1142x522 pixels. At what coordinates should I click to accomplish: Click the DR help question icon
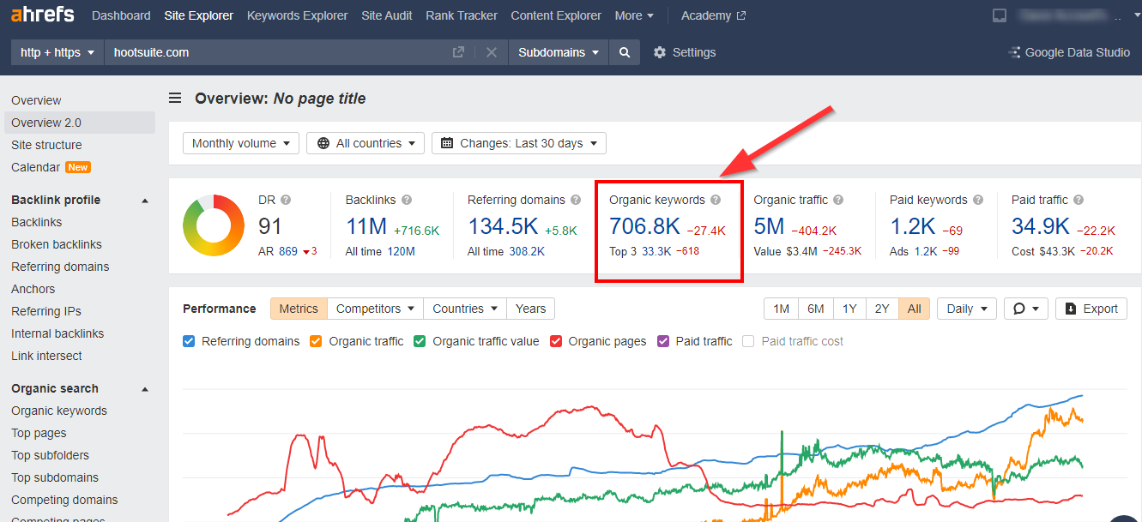286,200
